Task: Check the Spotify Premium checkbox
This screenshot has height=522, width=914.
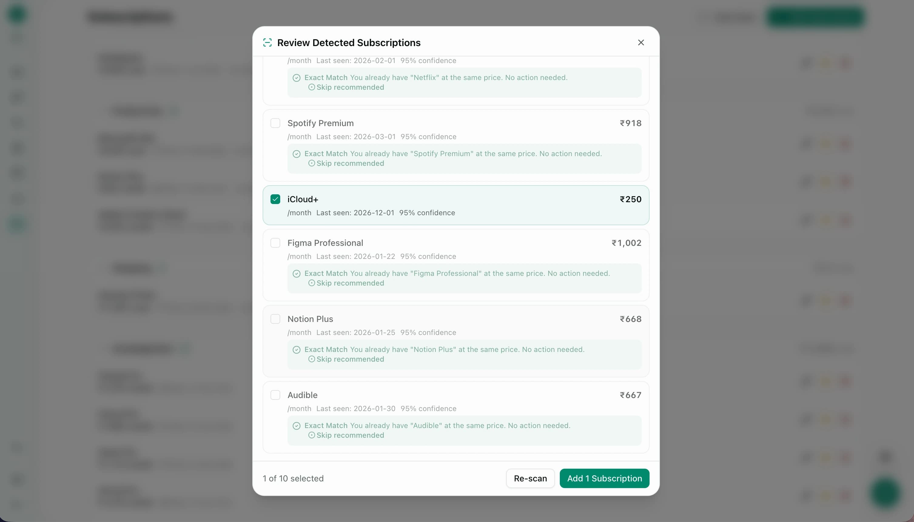Action: point(275,122)
